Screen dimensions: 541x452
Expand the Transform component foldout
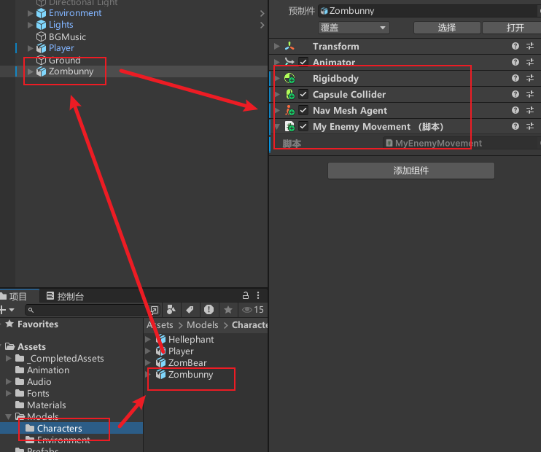[x=277, y=46]
